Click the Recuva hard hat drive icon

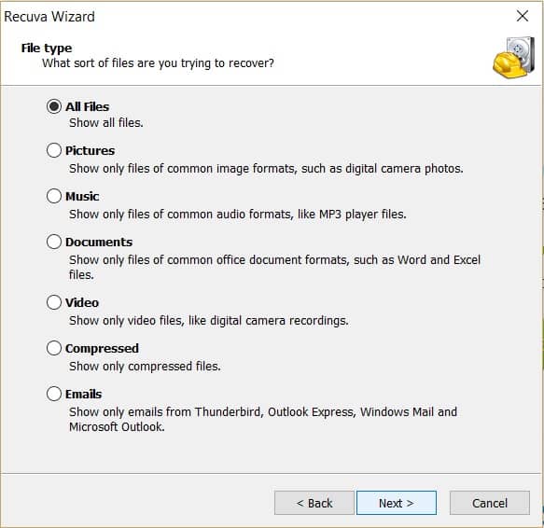pyautogui.click(x=514, y=57)
